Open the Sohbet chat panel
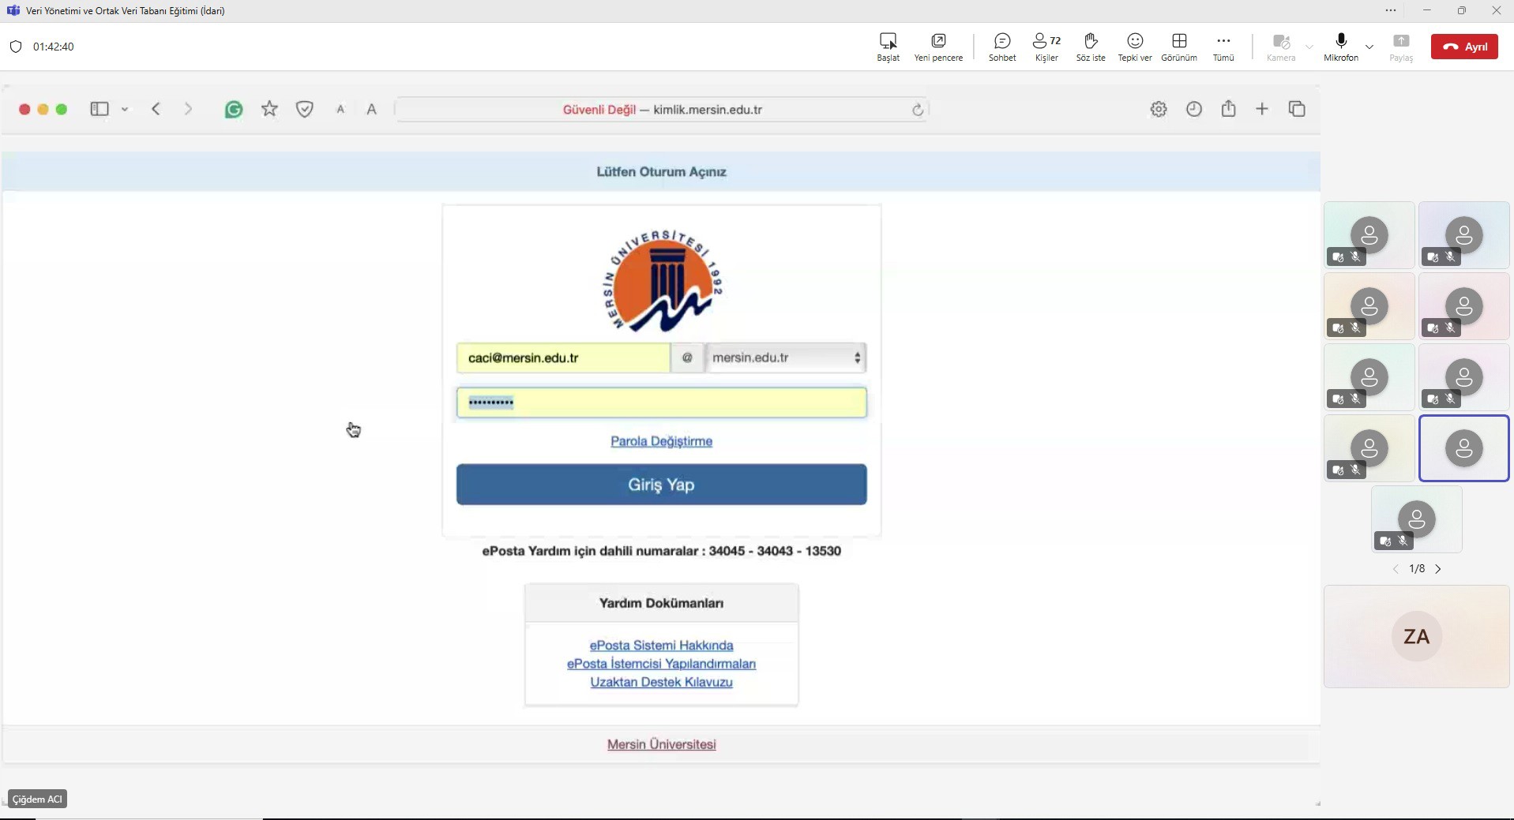Screen dimensions: 1514x820 click(1002, 47)
